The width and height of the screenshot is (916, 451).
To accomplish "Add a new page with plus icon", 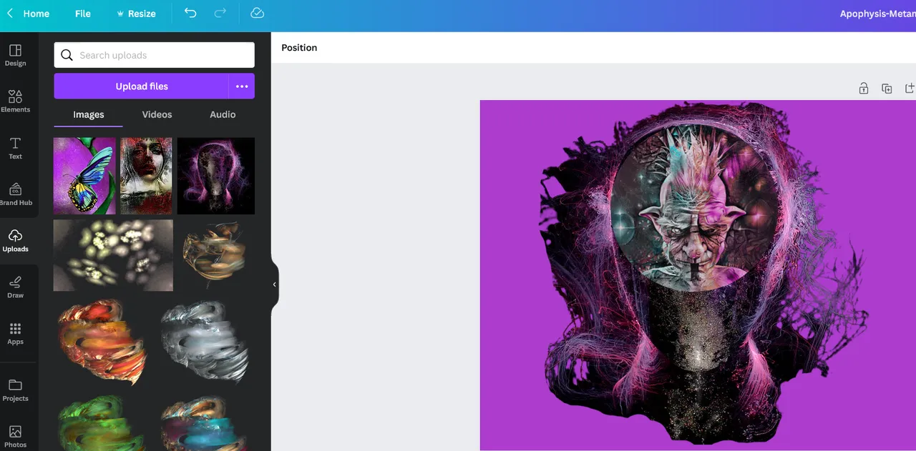I will [x=910, y=89].
